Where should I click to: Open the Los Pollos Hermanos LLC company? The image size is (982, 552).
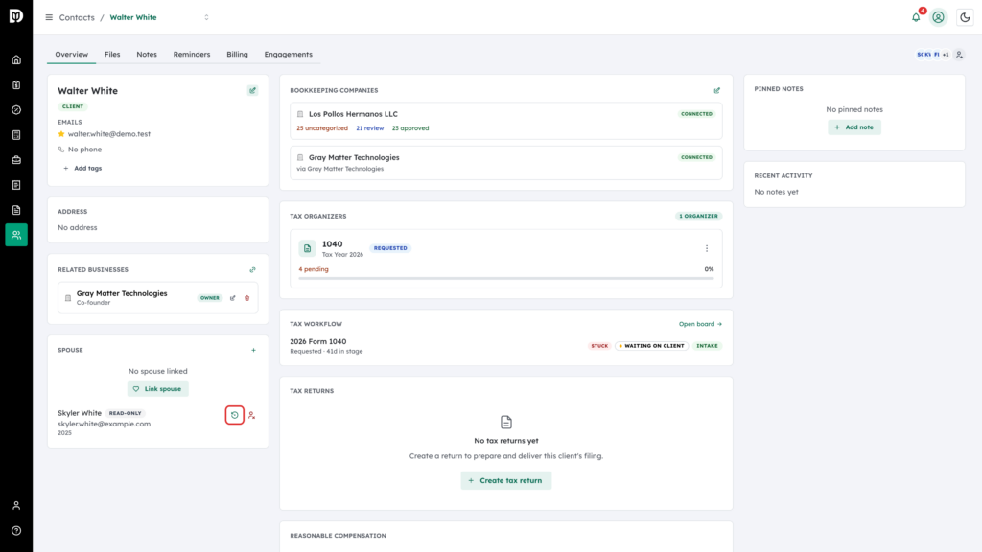click(506, 121)
